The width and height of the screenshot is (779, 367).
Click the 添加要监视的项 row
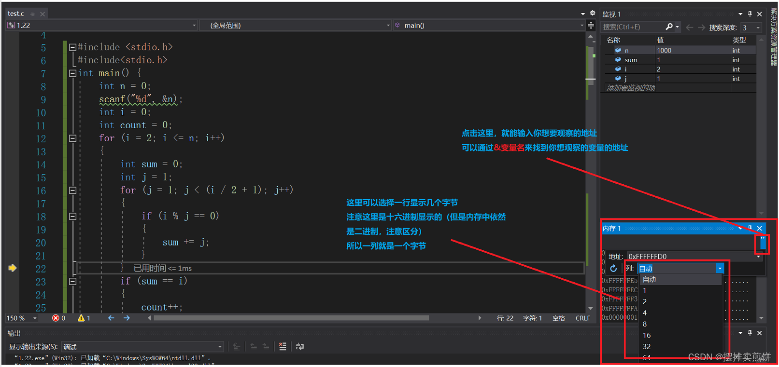point(680,88)
